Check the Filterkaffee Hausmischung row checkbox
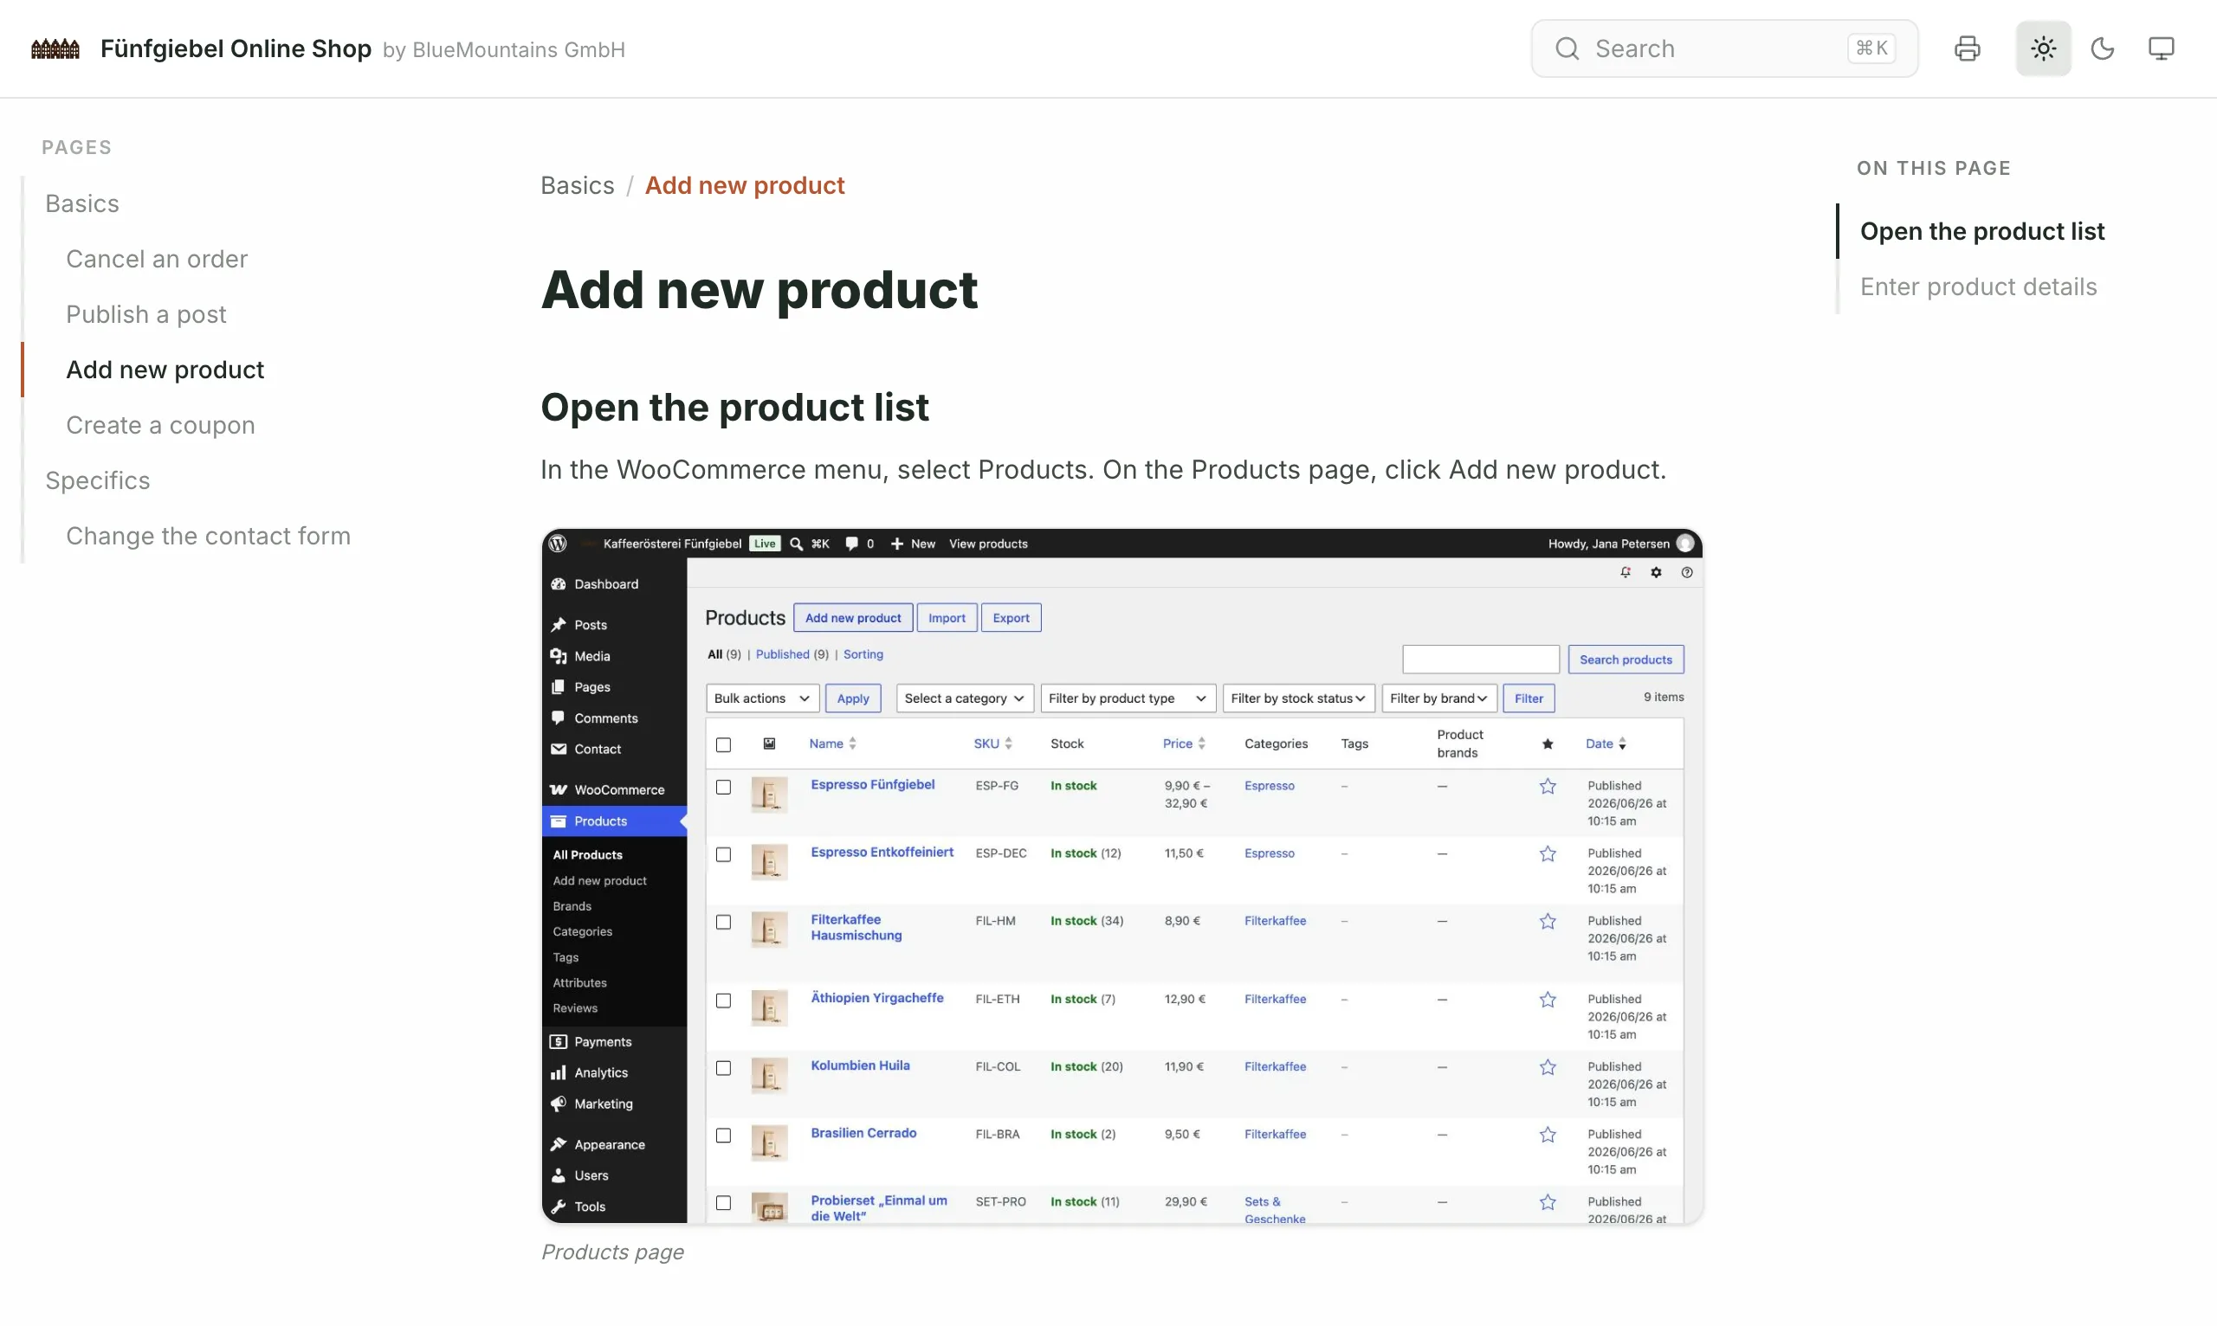The image size is (2217, 1326). [723, 922]
